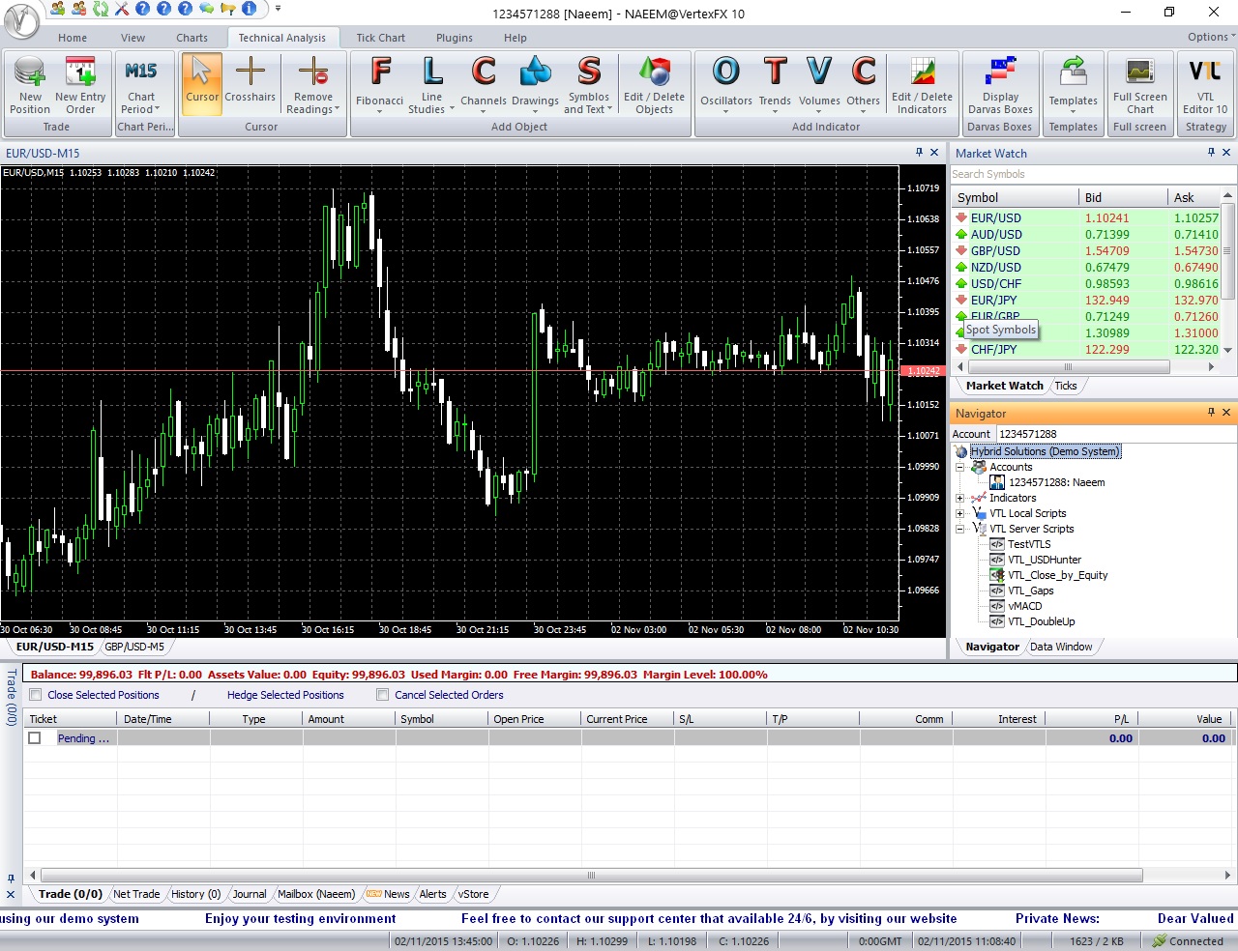The height and width of the screenshot is (951, 1238).
Task: Open the Drawings shapes menu
Action: click(x=535, y=85)
